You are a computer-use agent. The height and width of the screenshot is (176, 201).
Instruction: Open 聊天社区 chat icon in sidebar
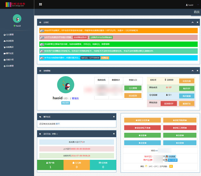[5, 54]
